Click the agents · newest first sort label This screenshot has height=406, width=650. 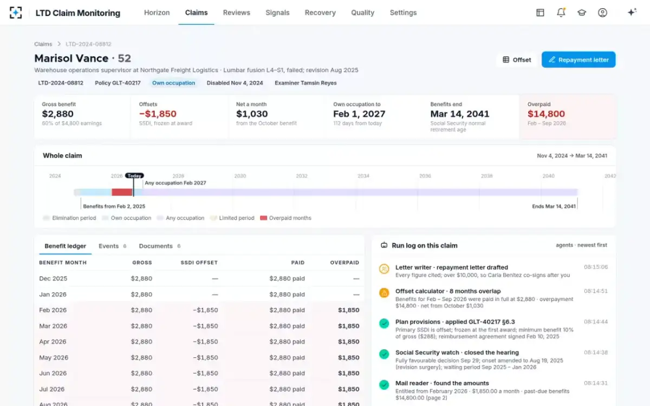pyautogui.click(x=581, y=245)
